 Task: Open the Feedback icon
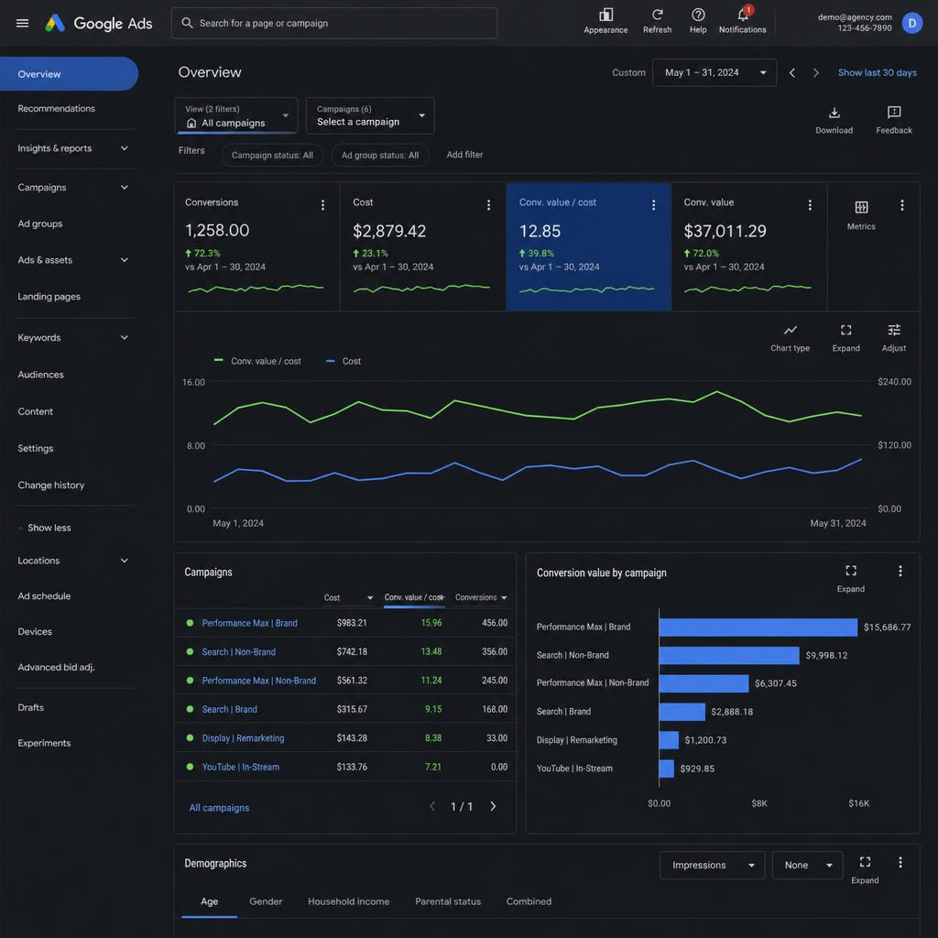pyautogui.click(x=894, y=120)
